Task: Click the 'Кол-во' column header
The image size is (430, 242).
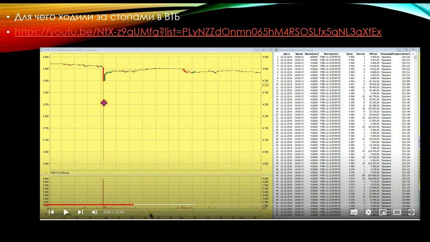Action: pos(360,54)
